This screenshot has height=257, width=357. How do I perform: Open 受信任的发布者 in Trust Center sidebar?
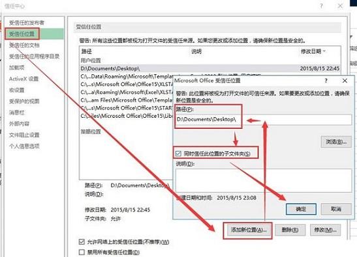click(27, 23)
